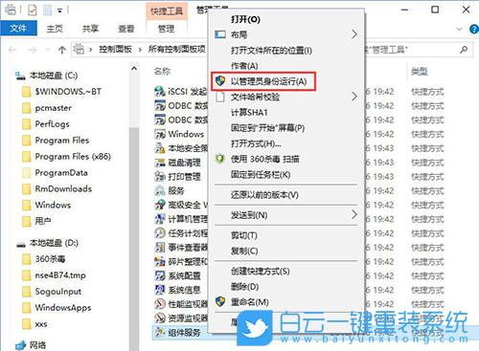Select 复制(C) in context menu

244,251
